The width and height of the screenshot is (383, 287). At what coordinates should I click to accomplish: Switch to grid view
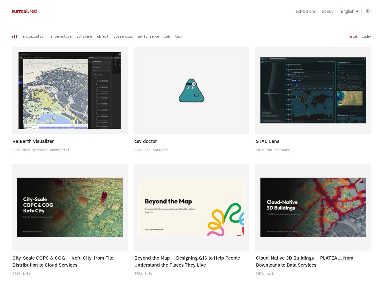[353, 36]
